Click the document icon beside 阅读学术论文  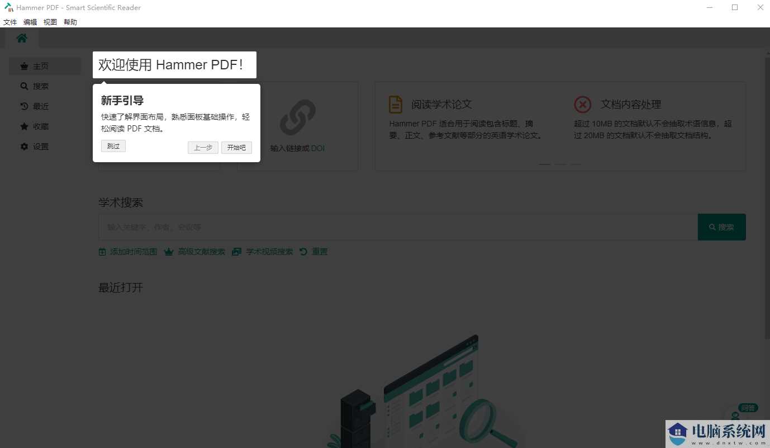click(396, 105)
